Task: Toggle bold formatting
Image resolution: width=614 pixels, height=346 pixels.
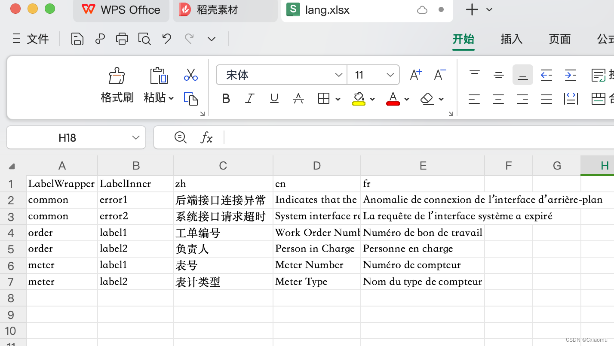Action: coord(226,98)
